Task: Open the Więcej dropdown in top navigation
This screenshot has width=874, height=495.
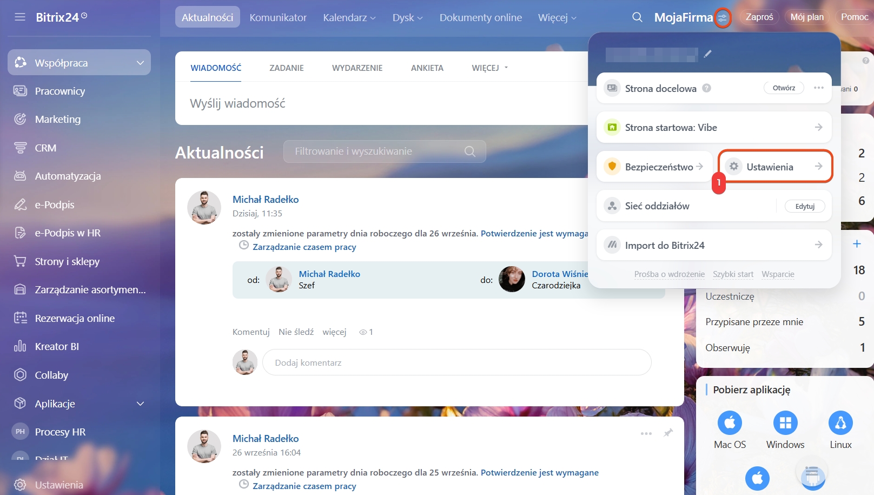Action: point(557,18)
